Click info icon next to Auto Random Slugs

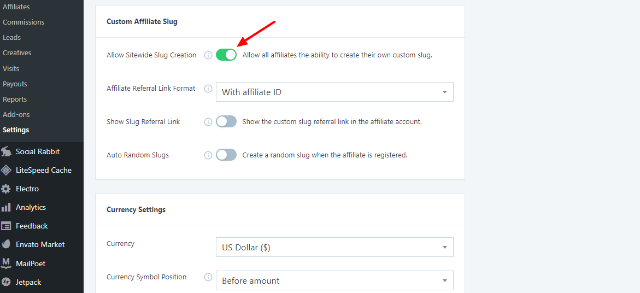pos(208,155)
